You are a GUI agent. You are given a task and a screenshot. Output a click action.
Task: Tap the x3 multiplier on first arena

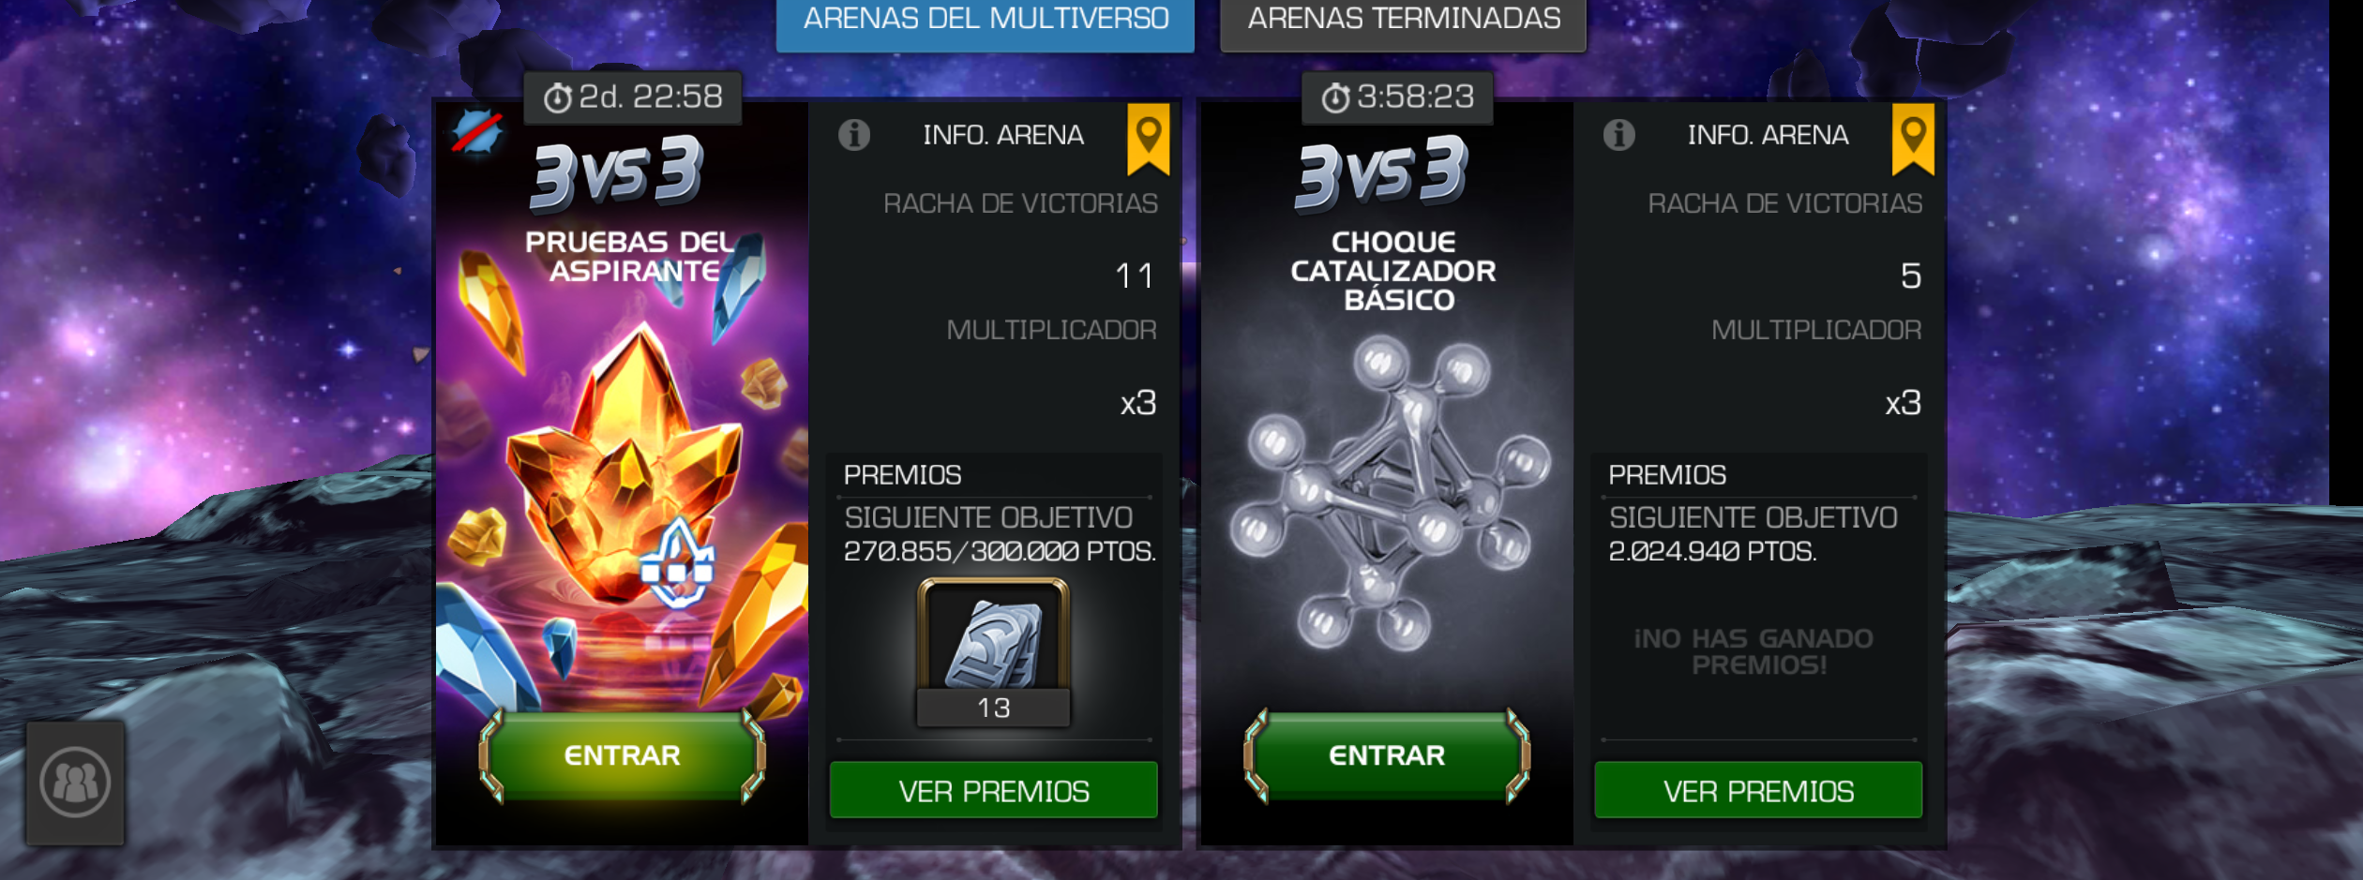tap(1138, 403)
